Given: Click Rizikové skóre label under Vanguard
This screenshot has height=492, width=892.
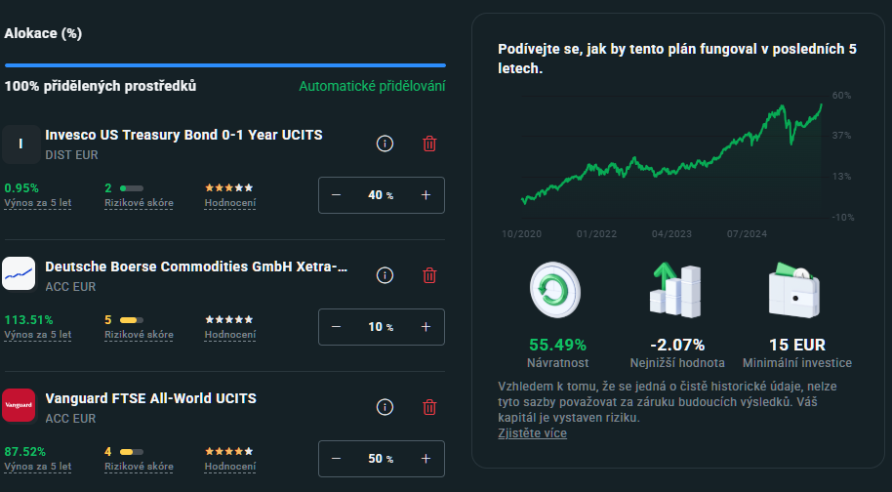Looking at the screenshot, I should 139,467.
